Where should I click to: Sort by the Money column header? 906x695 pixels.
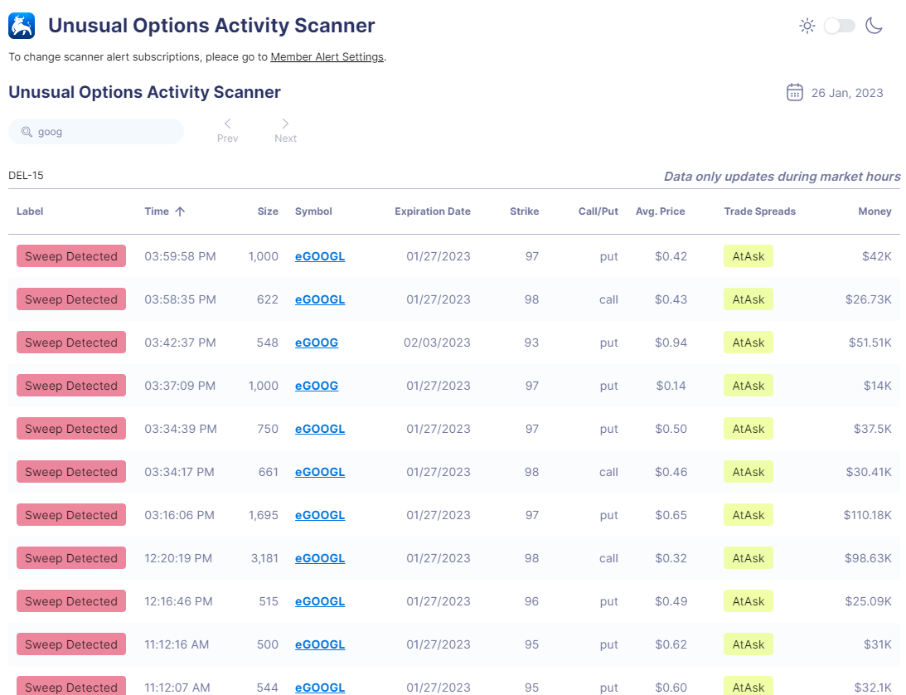click(x=875, y=211)
